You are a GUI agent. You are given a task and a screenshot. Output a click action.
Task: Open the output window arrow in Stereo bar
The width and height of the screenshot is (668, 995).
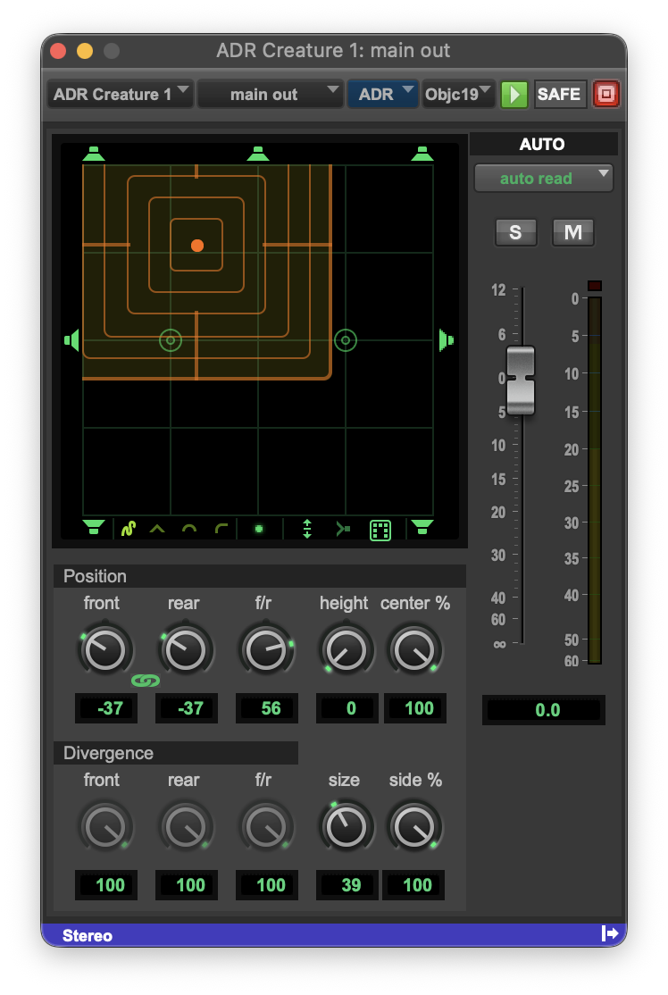(610, 932)
